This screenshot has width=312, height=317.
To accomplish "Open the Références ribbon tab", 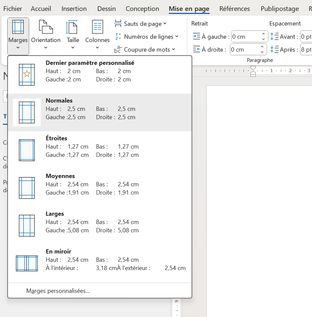I will click(235, 9).
